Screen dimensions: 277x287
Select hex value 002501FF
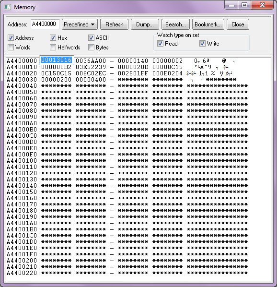click(133, 73)
